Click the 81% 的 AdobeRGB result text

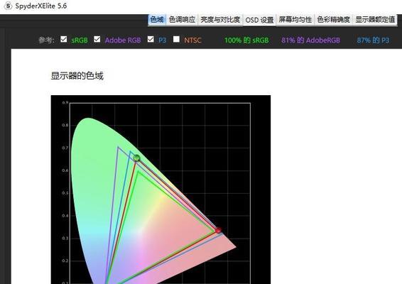pos(310,40)
